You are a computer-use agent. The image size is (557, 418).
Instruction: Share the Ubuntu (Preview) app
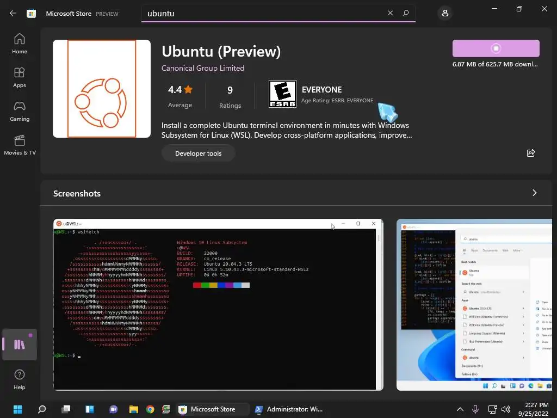pos(531,153)
